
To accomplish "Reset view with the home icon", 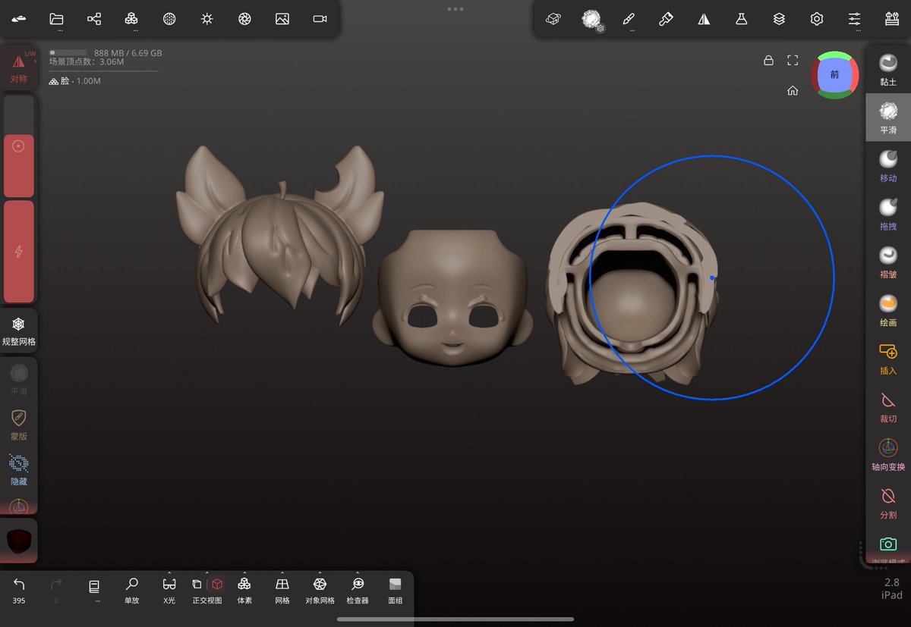I will coord(793,90).
